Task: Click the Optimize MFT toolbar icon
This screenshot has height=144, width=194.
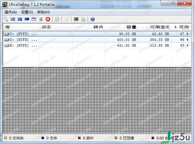Action: pos(34,19)
